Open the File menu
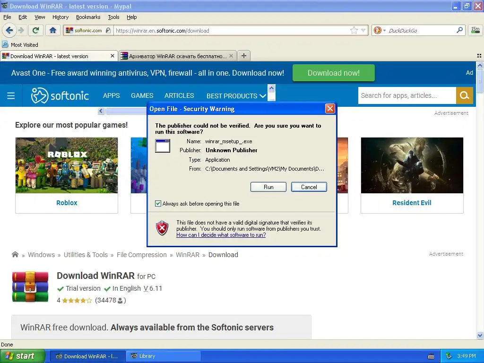 (x=7, y=17)
